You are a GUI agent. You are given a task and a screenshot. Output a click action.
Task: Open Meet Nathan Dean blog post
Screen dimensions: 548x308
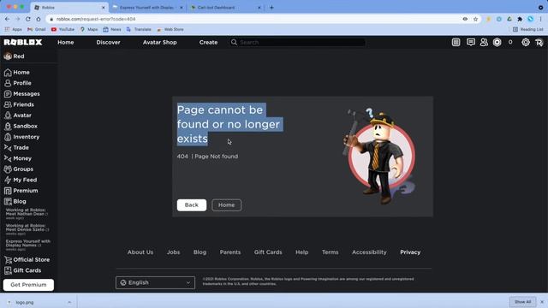(x=27, y=214)
